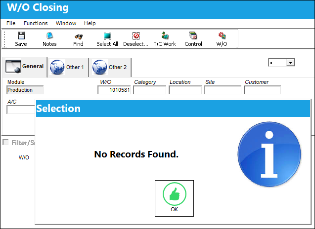
Task: Click the Customer input field
Action: (263, 90)
